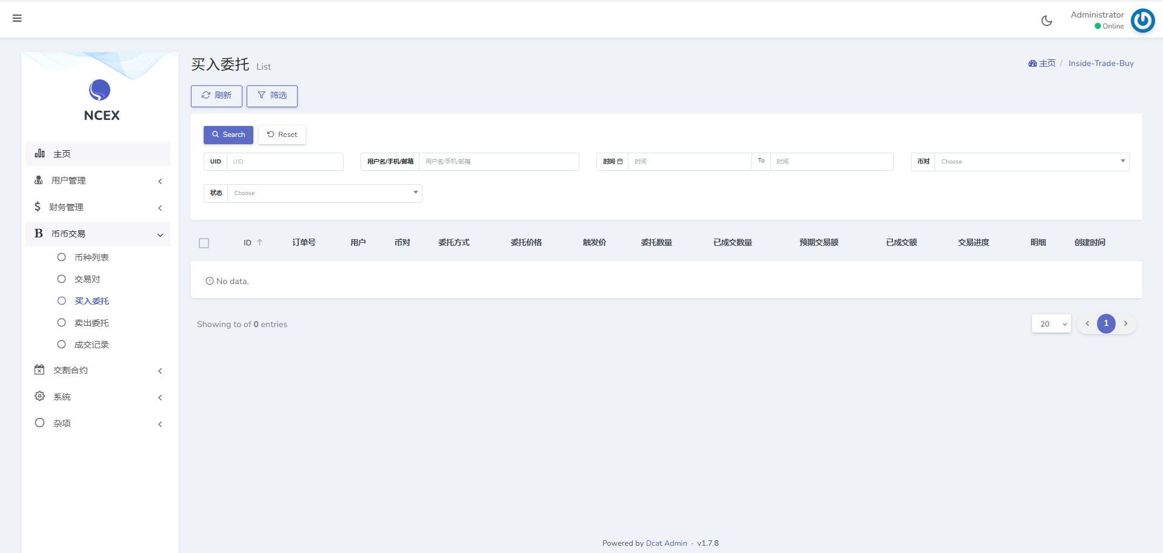
Task: Click the 筛选 filter button
Action: click(x=272, y=96)
